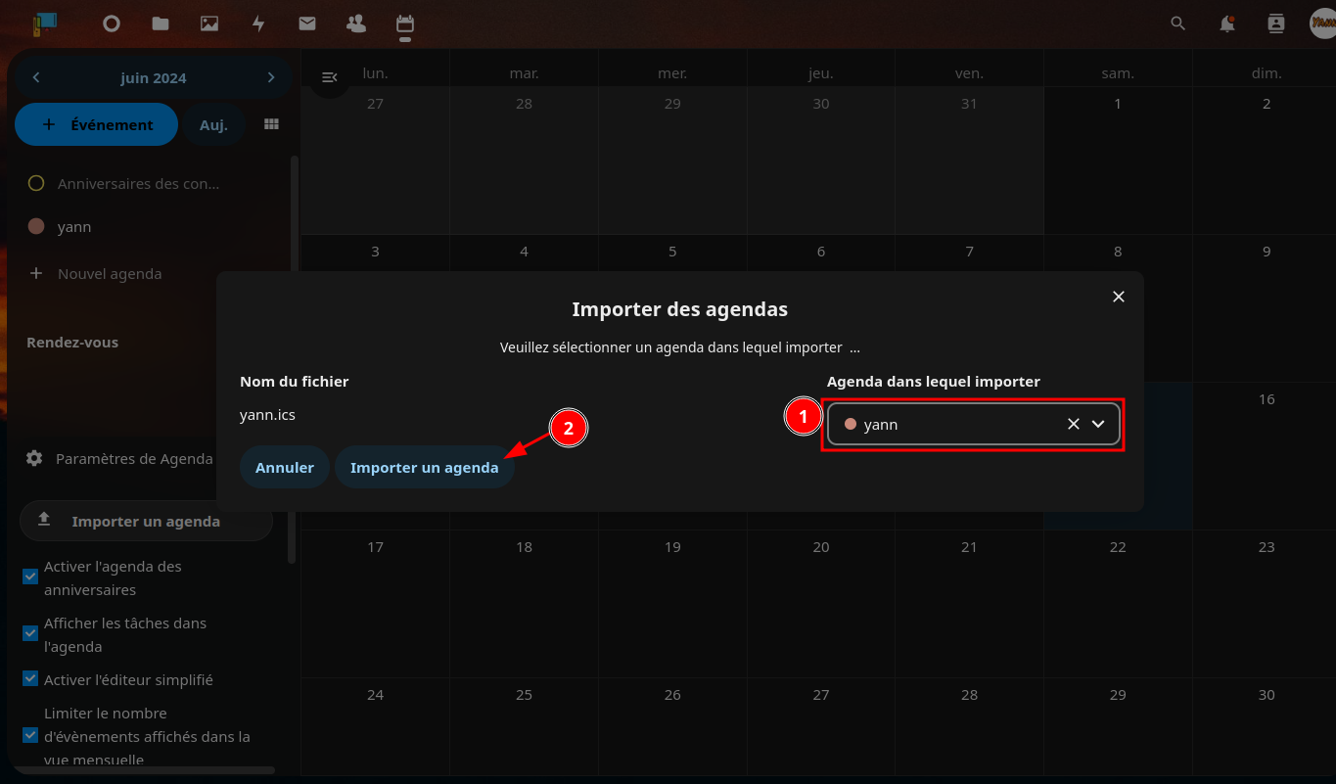Switch calendar view using grid icon

click(272, 124)
